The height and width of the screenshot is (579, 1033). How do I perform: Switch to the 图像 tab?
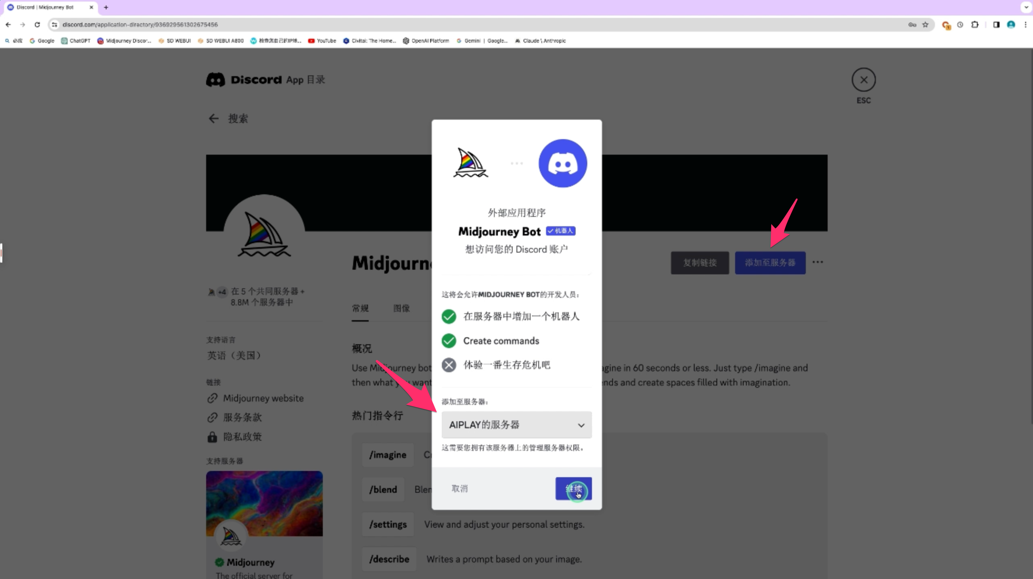(x=401, y=308)
